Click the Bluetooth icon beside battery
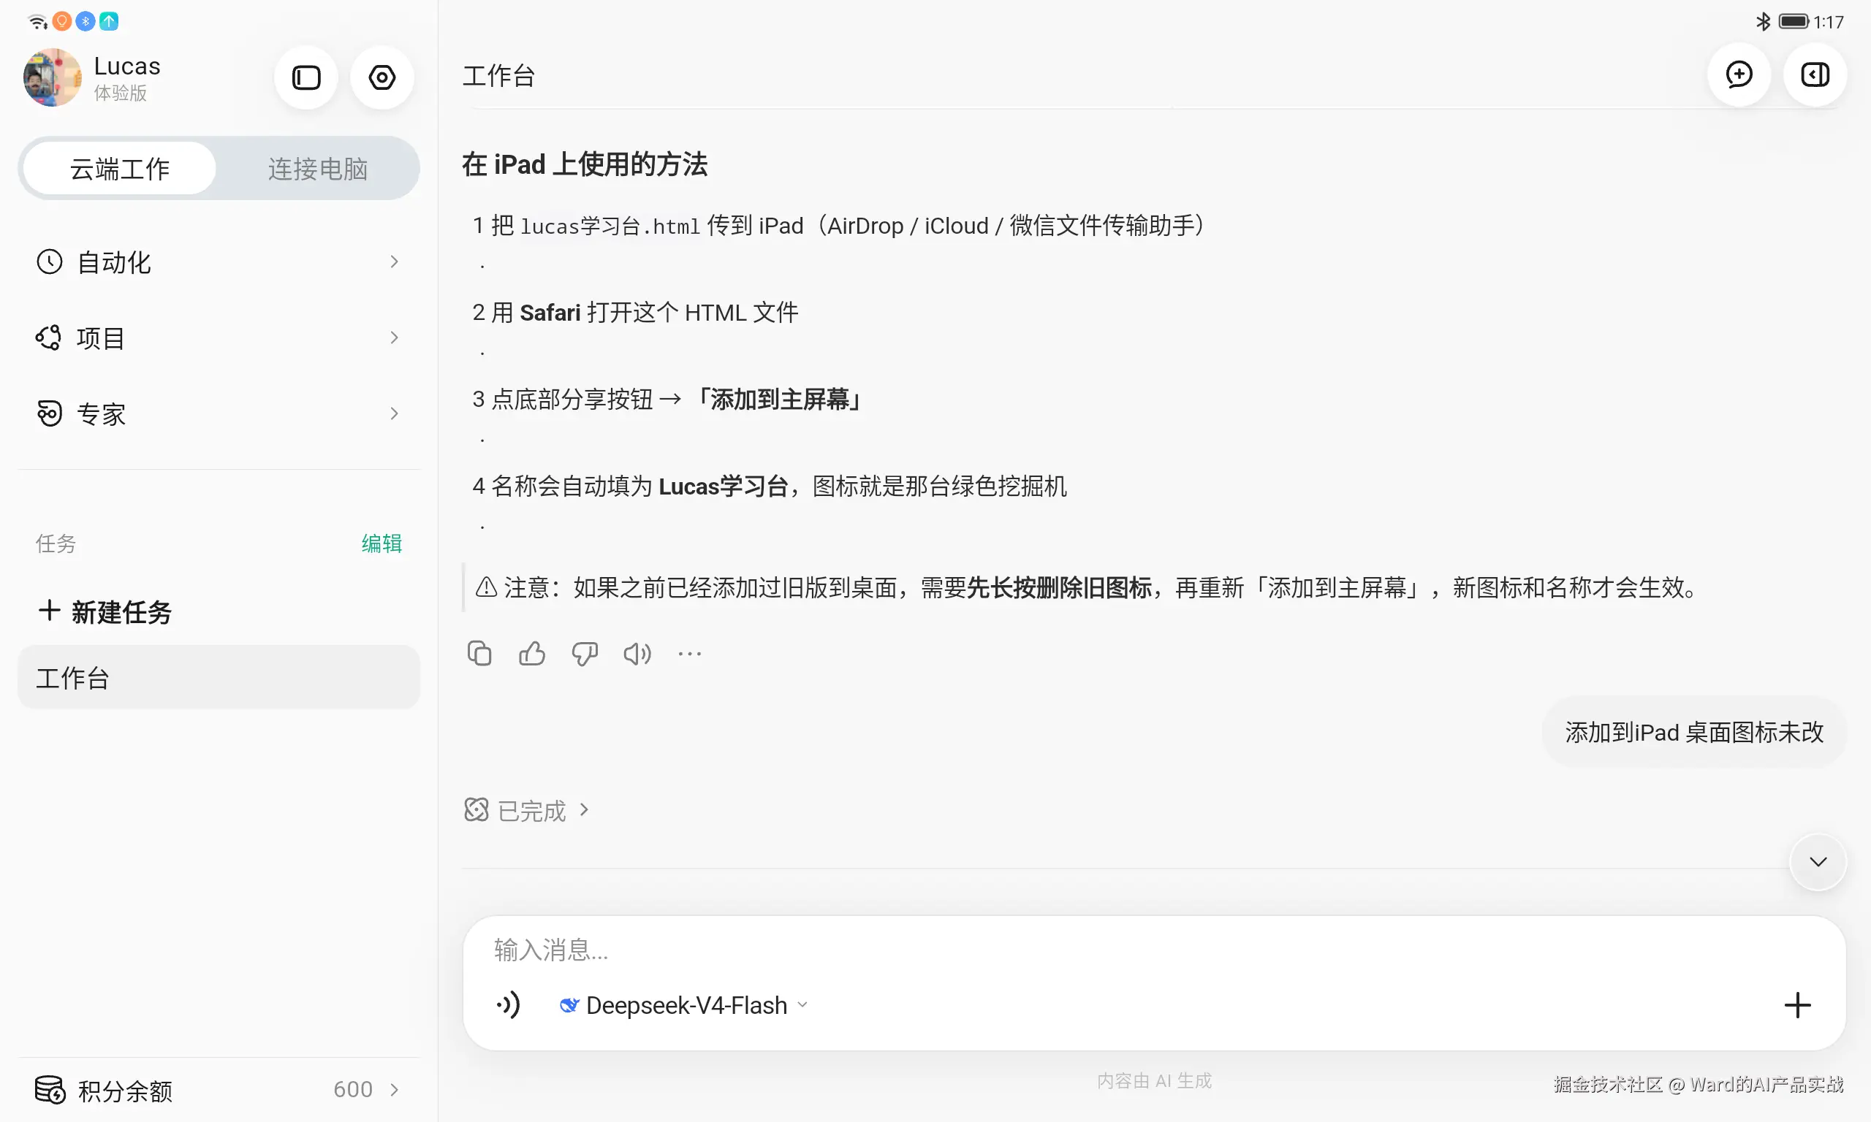The height and width of the screenshot is (1122, 1871). [1763, 21]
